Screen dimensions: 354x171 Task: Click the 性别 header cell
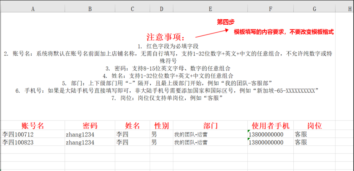pos(161,126)
